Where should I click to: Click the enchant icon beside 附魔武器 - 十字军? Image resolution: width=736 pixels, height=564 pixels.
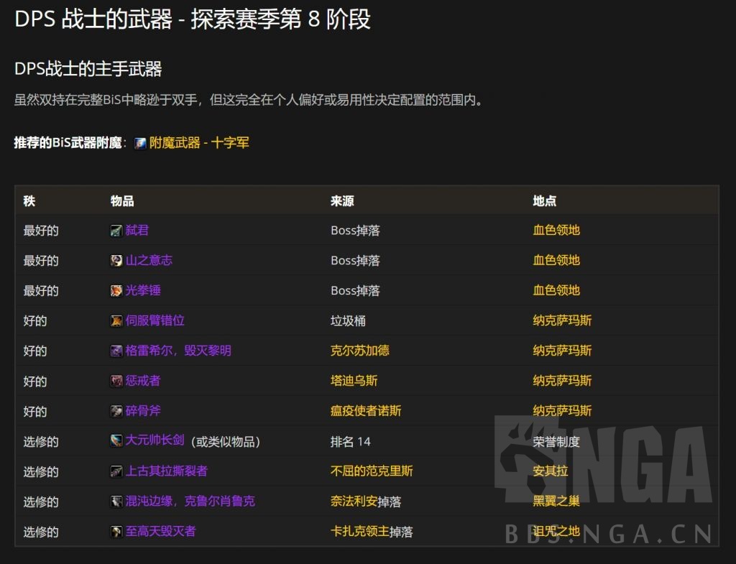[x=139, y=143]
